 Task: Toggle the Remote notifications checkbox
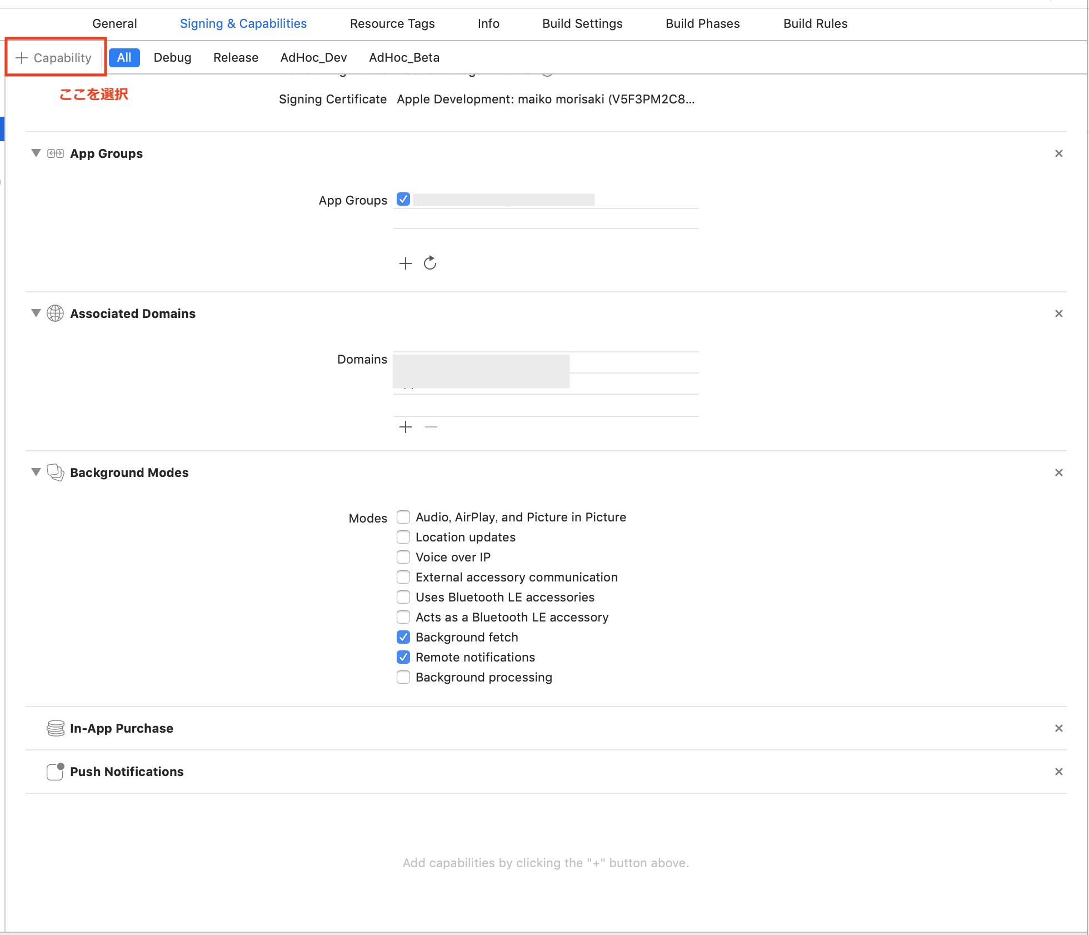click(403, 657)
